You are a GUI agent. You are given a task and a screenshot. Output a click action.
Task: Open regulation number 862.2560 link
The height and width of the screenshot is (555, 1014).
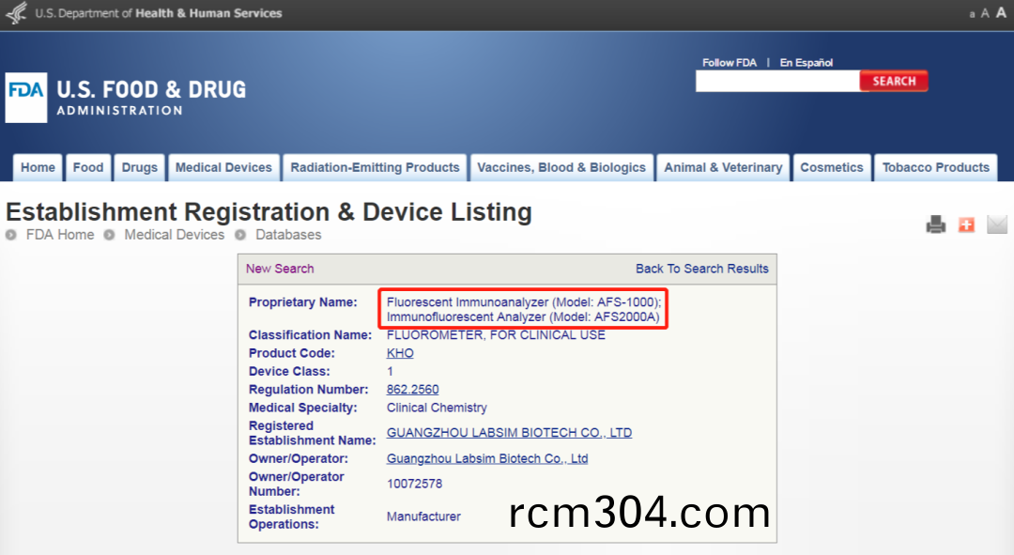[x=412, y=390]
